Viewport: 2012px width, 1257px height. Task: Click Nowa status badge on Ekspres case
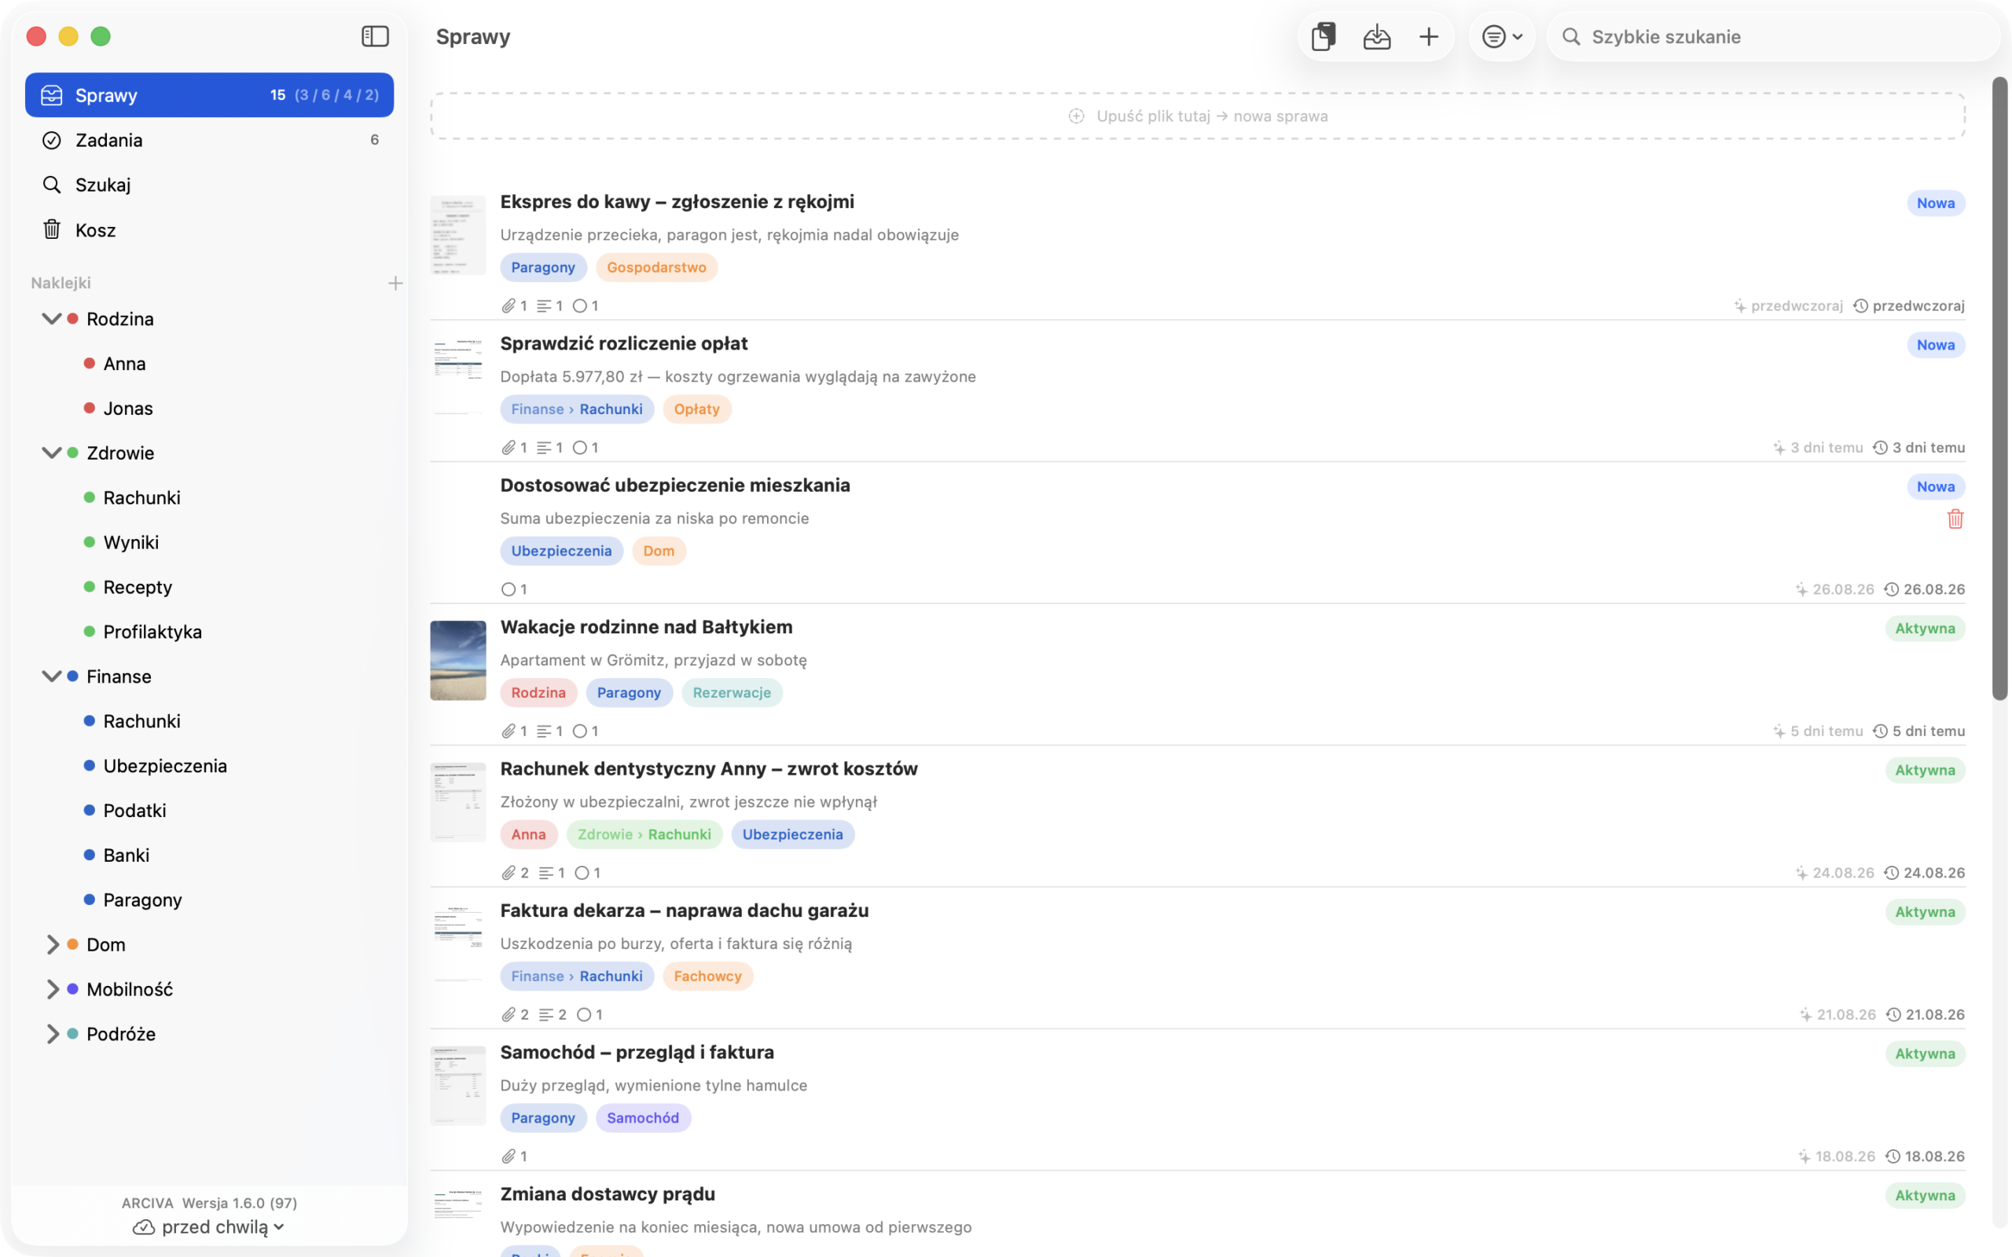tap(1936, 203)
